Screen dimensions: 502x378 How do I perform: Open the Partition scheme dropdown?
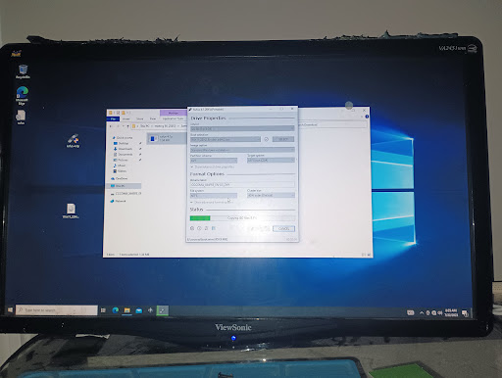click(x=214, y=161)
